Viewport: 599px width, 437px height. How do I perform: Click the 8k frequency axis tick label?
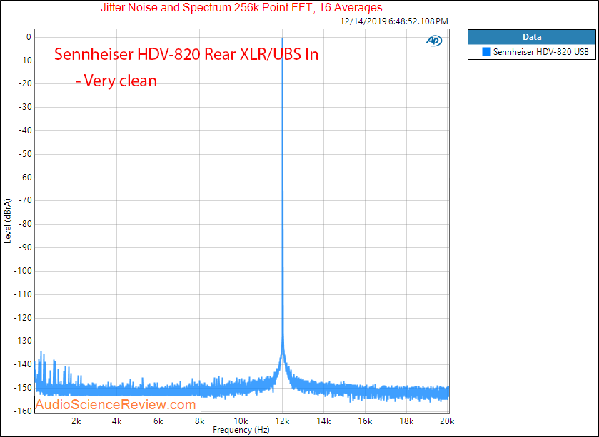199,421
